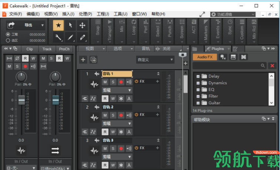
Task: Select the Erase tool icon
Action: [x=82, y=37]
